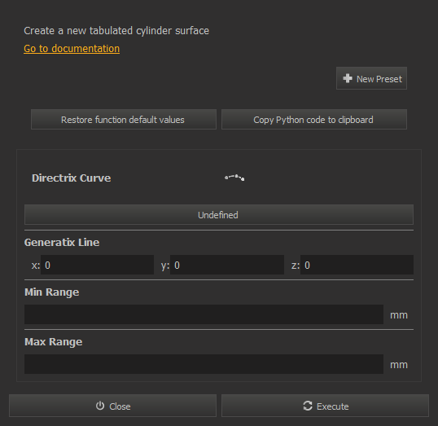Image resolution: width=438 pixels, height=426 pixels.
Task: Click the Directrix Curve label
Action: [x=71, y=178]
